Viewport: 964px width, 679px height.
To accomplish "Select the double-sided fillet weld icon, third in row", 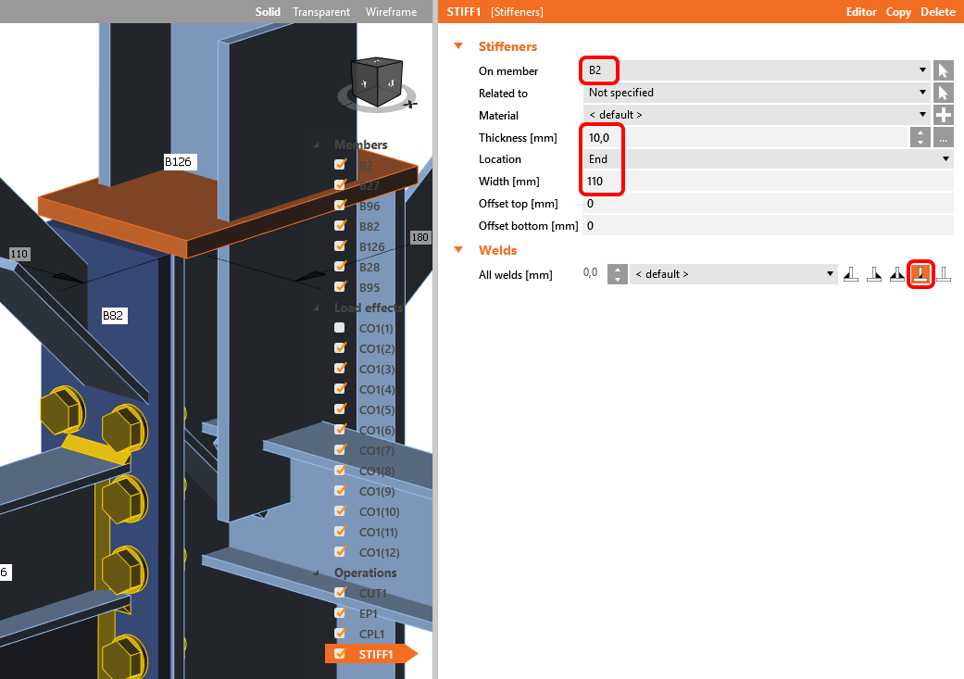I will click(896, 274).
